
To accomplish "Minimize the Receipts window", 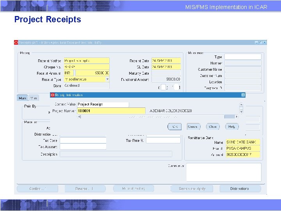I will 256,43.
